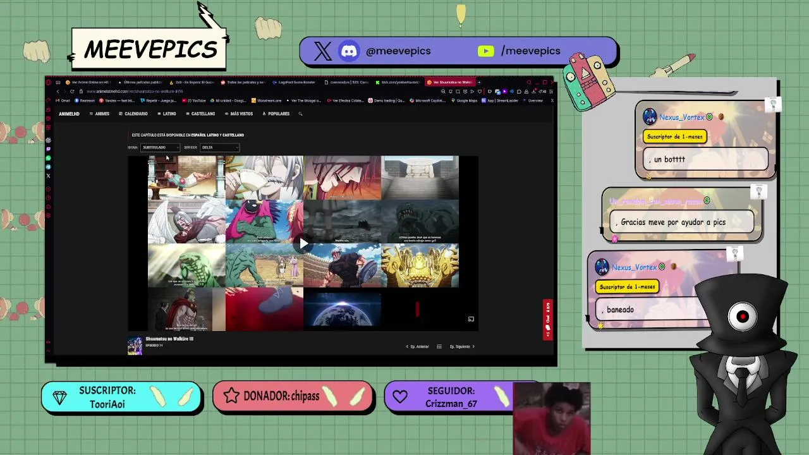Screen dimensions: 809x455
Task: Switch to the kick.com tab
Action: click(x=398, y=82)
